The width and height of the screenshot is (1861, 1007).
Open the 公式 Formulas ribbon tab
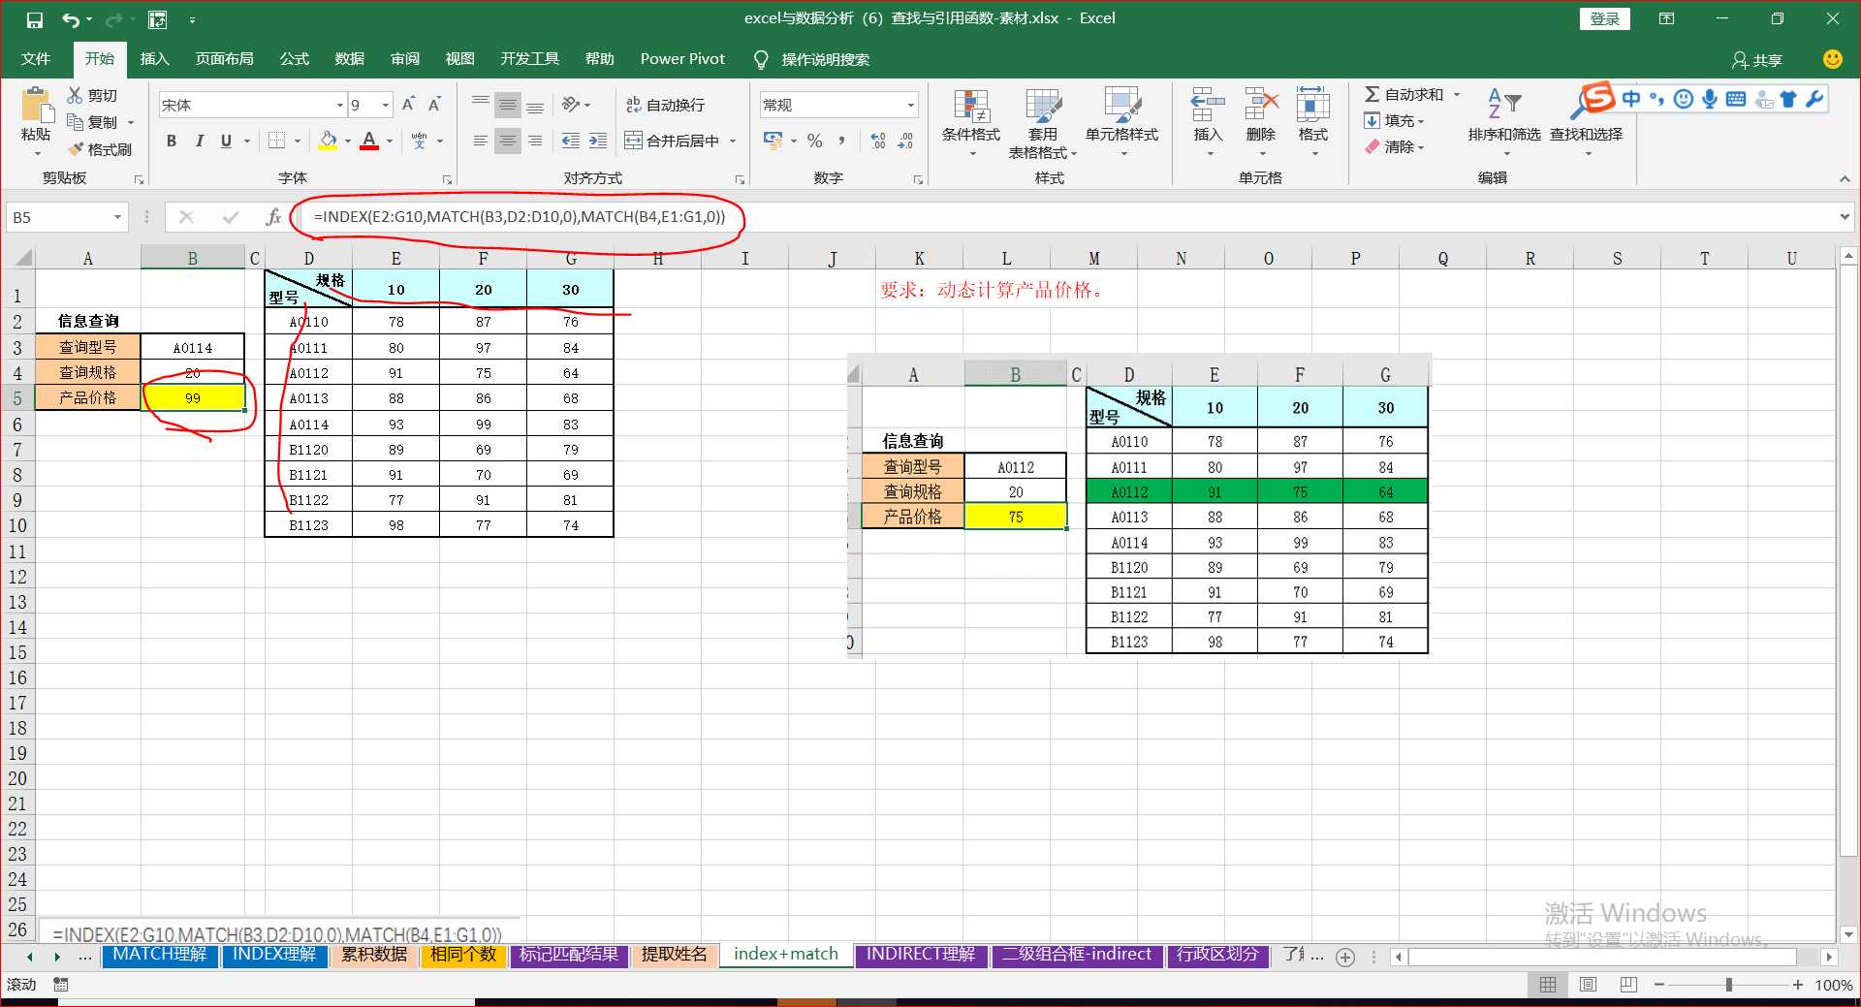[x=295, y=59]
